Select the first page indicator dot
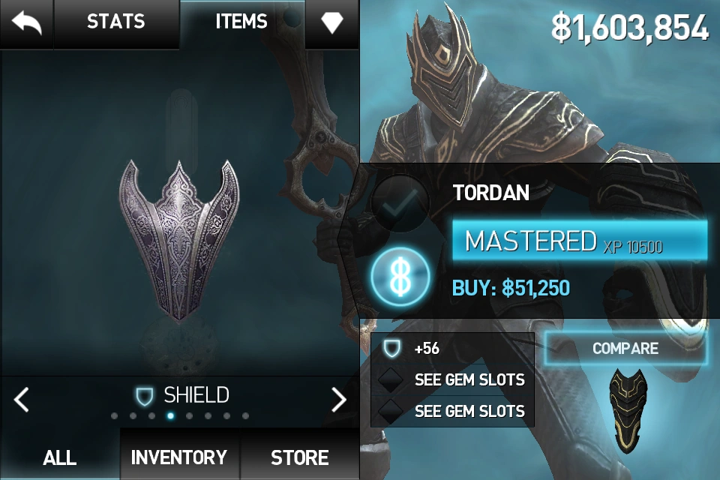Screen dimensions: 720x480 tap(114, 415)
